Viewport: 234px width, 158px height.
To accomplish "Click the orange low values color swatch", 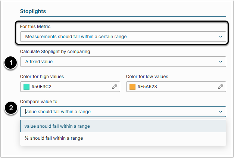I will tap(132, 87).
